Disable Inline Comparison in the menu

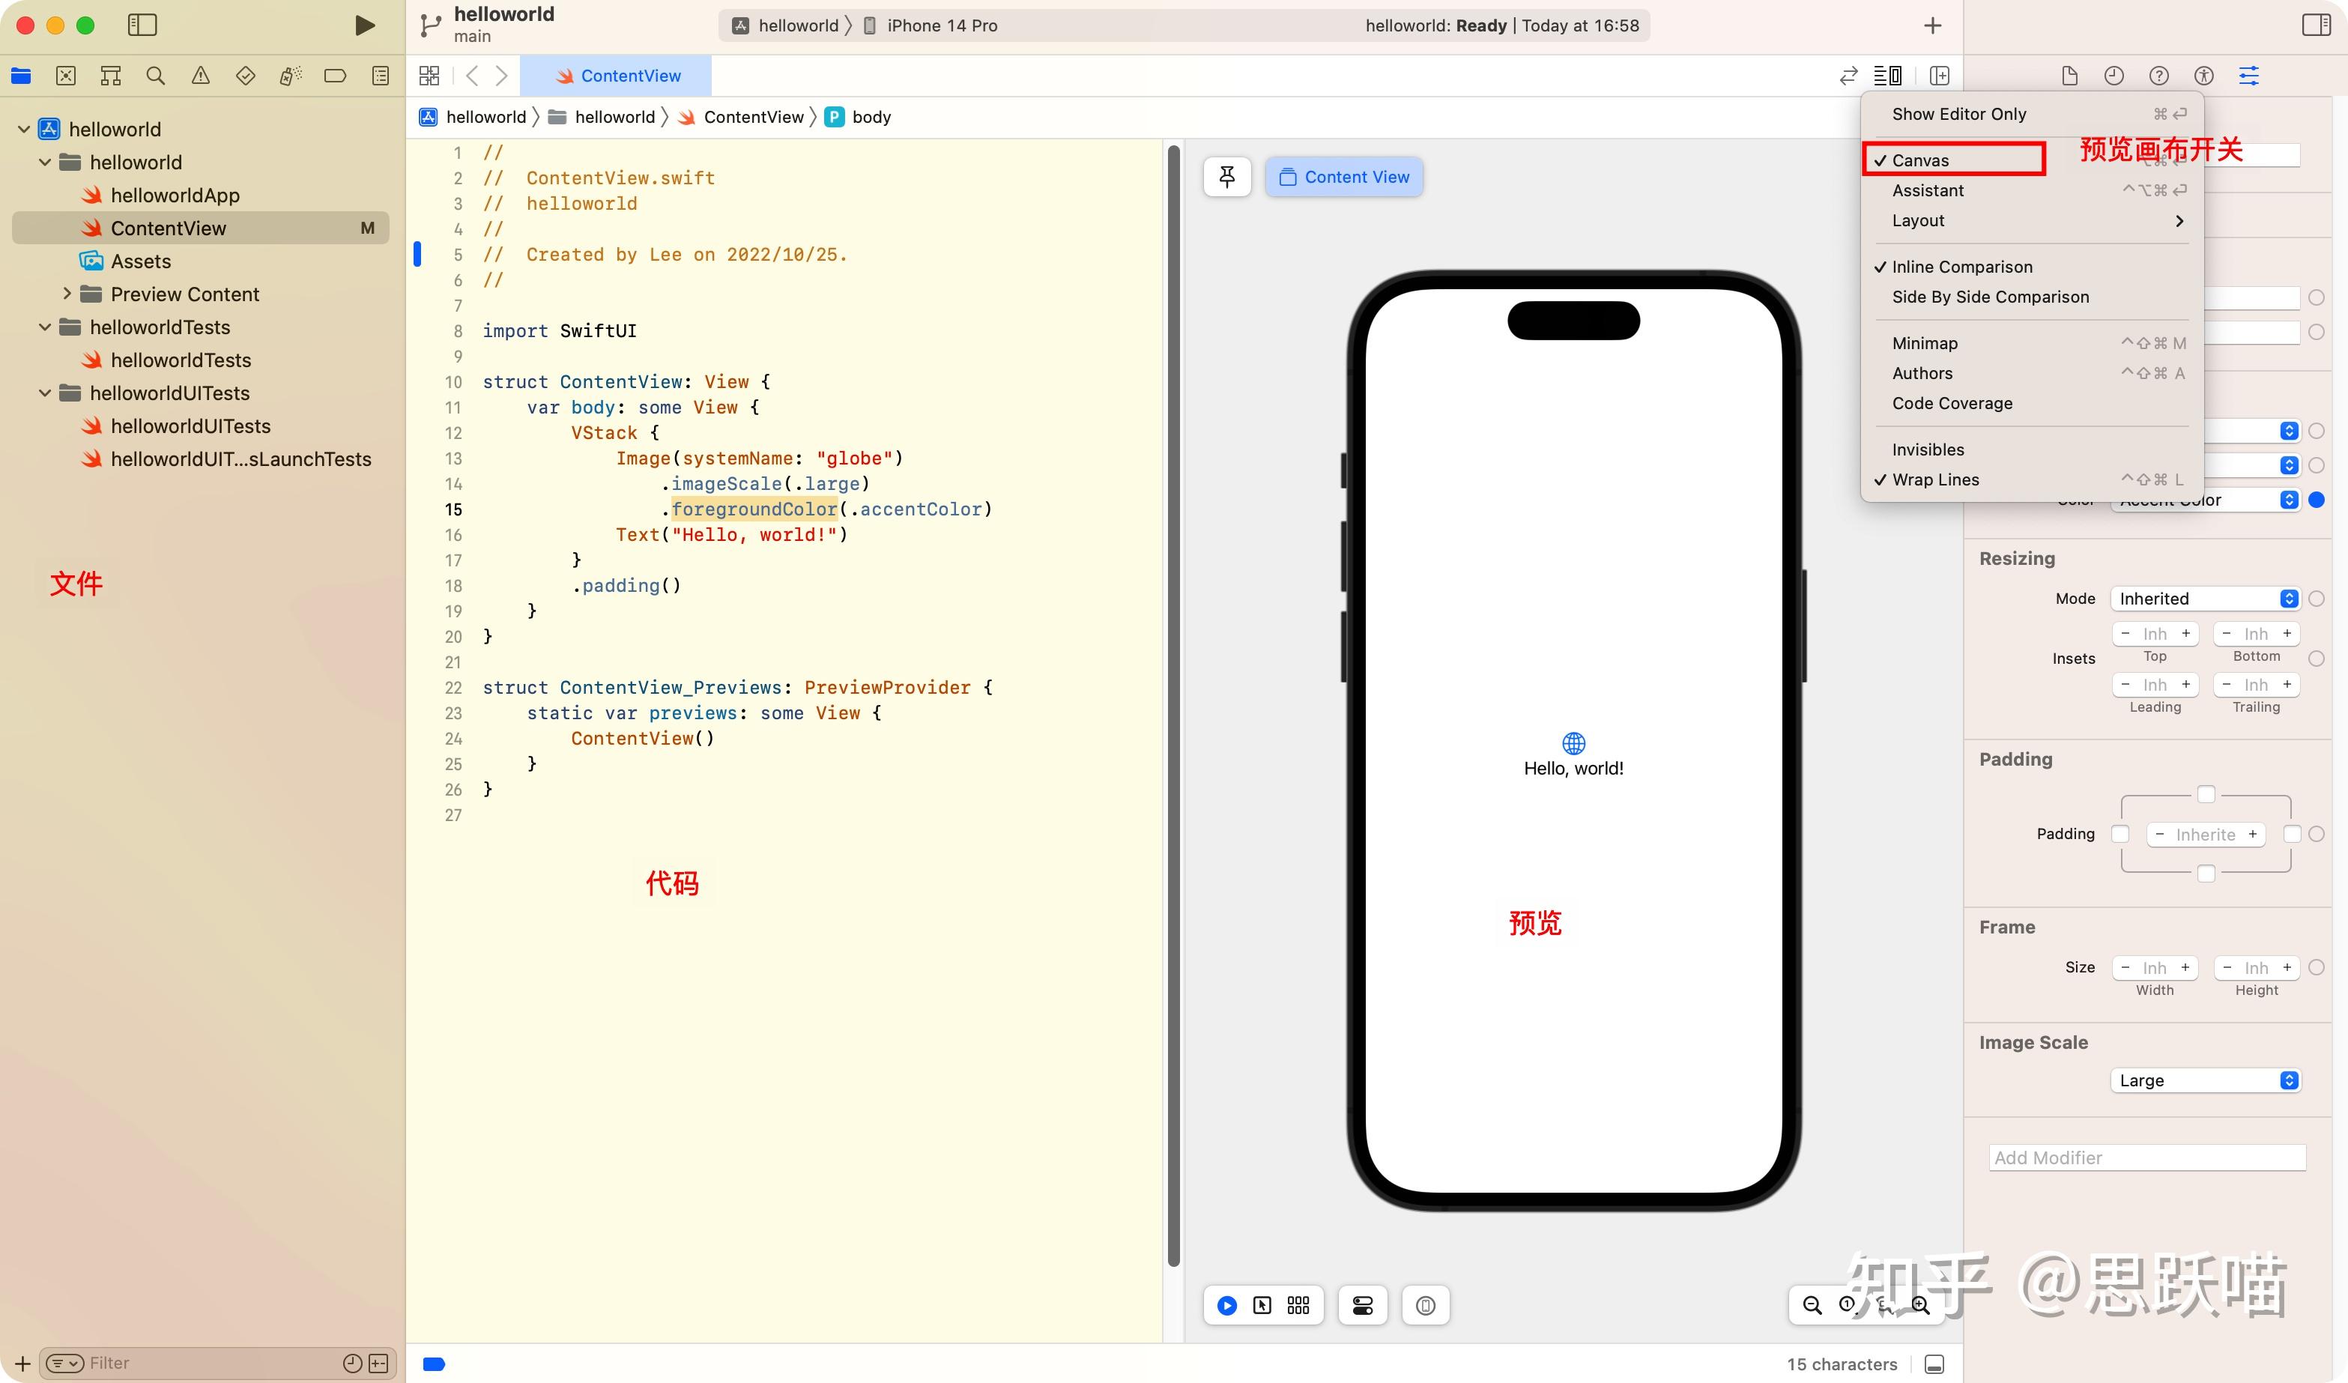1961,267
